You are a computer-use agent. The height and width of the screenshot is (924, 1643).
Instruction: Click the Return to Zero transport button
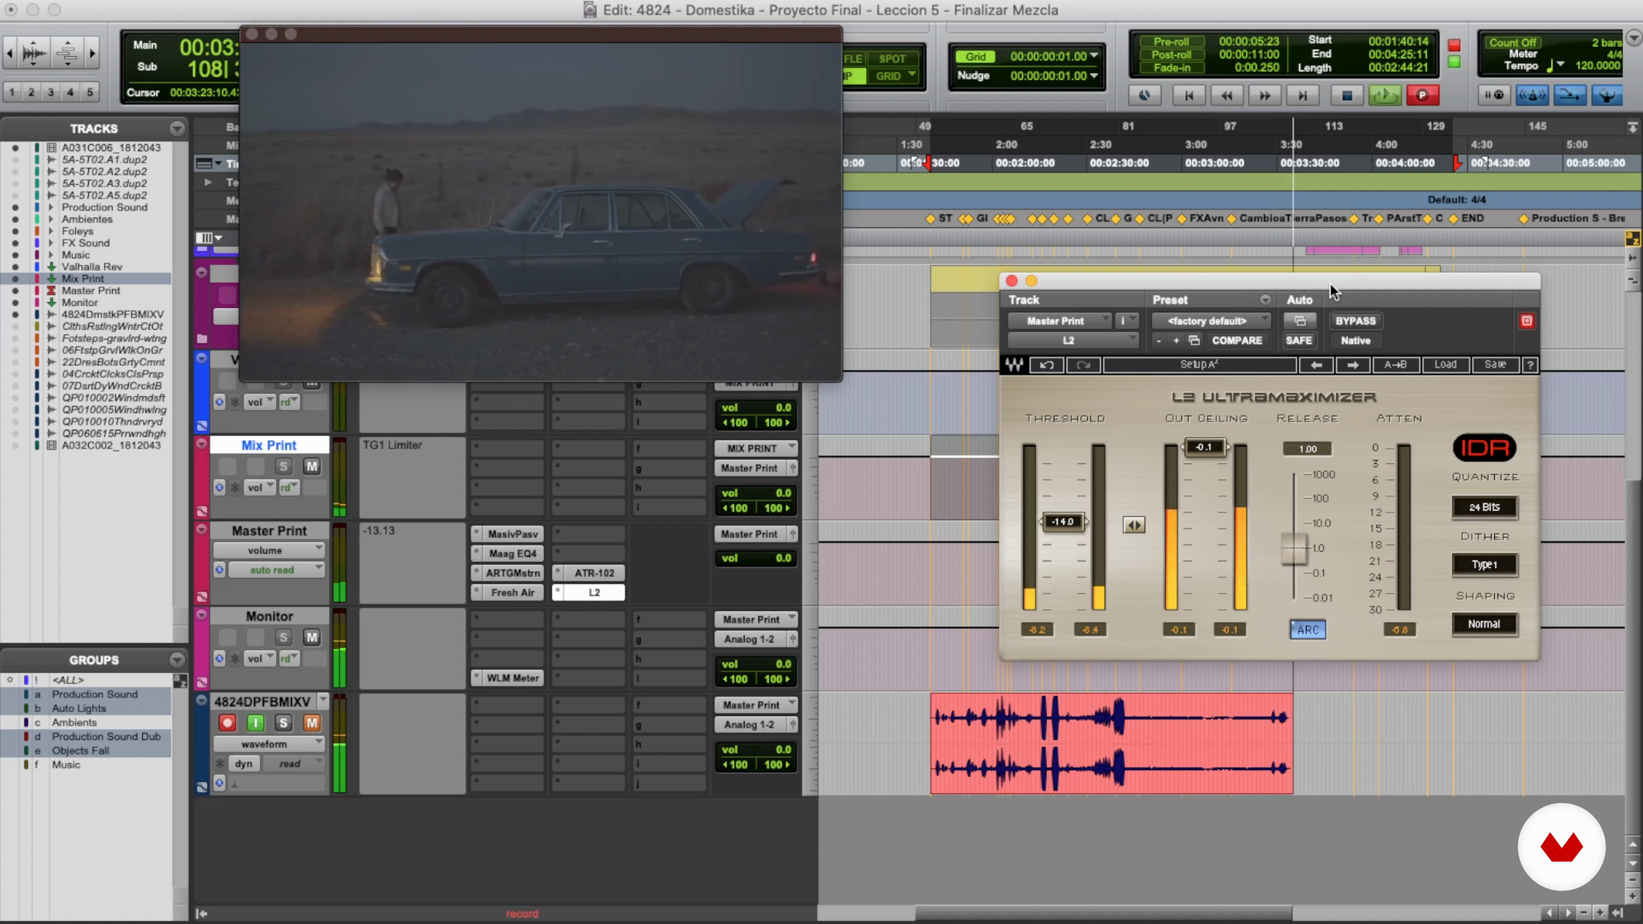[x=1189, y=96]
